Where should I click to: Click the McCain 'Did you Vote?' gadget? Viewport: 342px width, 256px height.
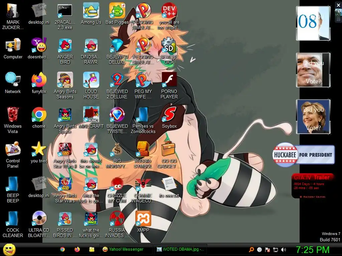[313, 70]
